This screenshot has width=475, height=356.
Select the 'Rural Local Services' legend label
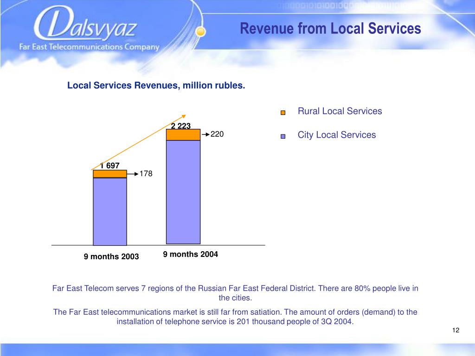pos(340,111)
